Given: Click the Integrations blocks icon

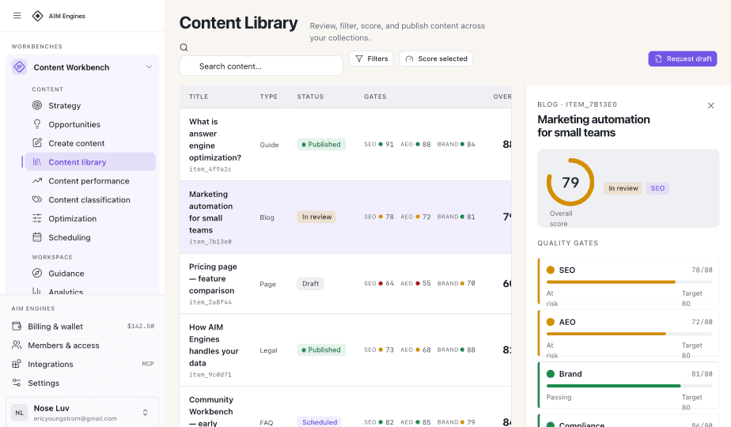Looking at the screenshot, I should point(17,364).
